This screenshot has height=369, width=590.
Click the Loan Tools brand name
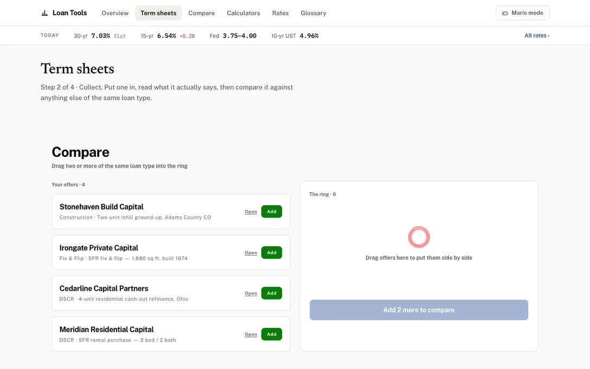coord(69,13)
